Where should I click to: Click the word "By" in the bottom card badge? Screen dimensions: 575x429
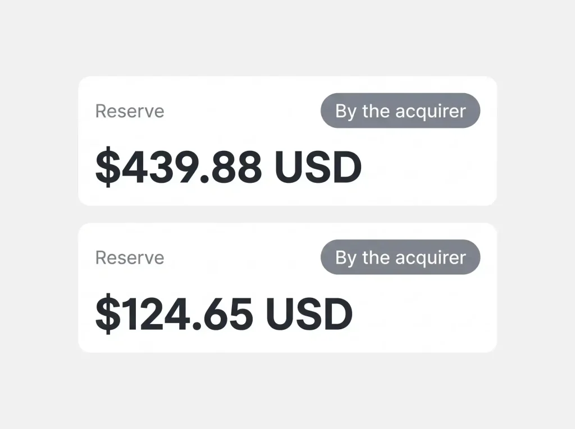[346, 259]
